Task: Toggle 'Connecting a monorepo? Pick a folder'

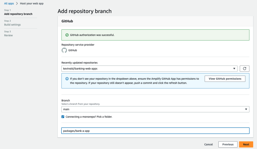Action: 63,117
